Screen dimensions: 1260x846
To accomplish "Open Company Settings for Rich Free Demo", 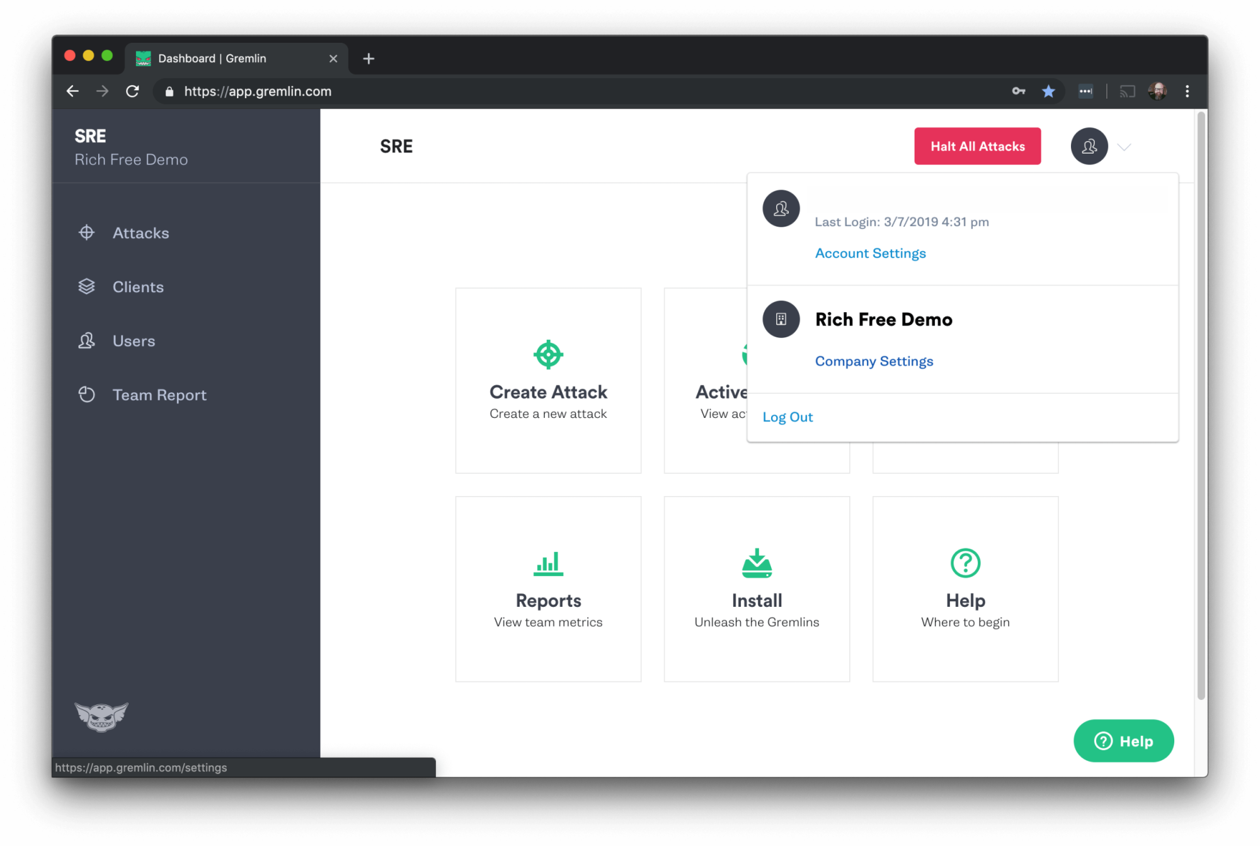I will tap(873, 361).
